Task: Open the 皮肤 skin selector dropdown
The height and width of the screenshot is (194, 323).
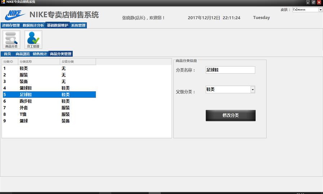Action: (x=320, y=10)
